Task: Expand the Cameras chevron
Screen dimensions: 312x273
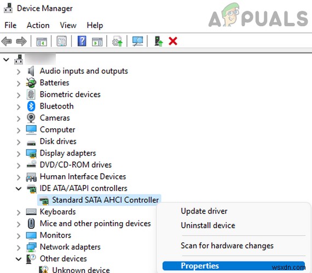Action: coord(19,118)
